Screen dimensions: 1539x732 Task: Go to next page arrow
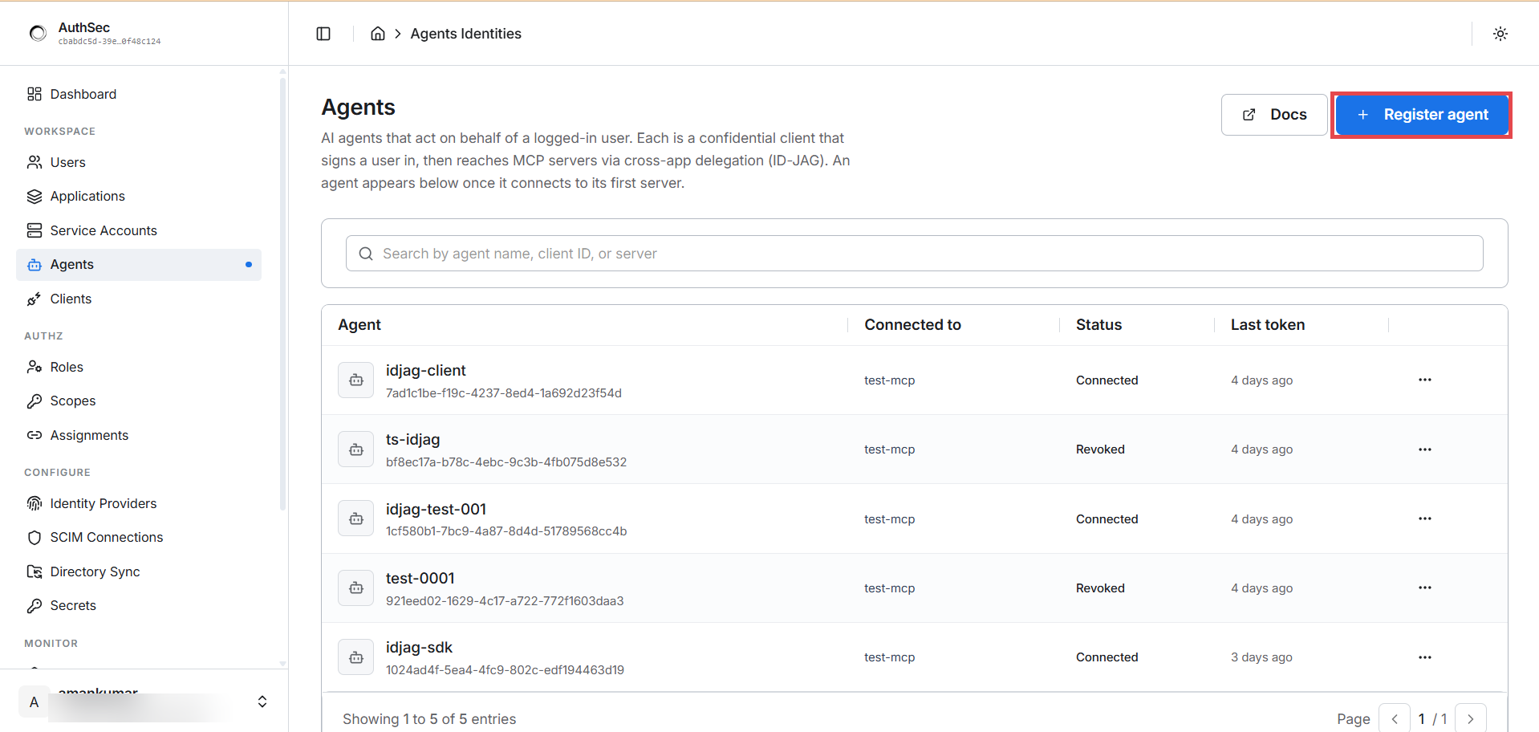click(x=1470, y=718)
